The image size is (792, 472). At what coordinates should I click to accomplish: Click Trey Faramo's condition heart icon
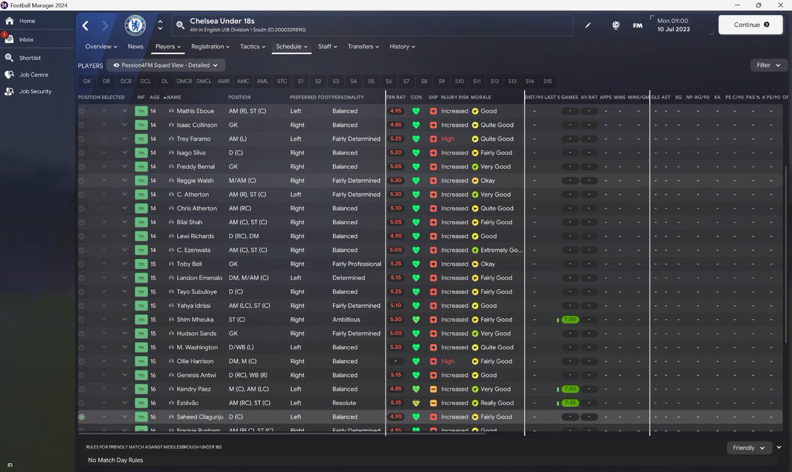click(416, 139)
